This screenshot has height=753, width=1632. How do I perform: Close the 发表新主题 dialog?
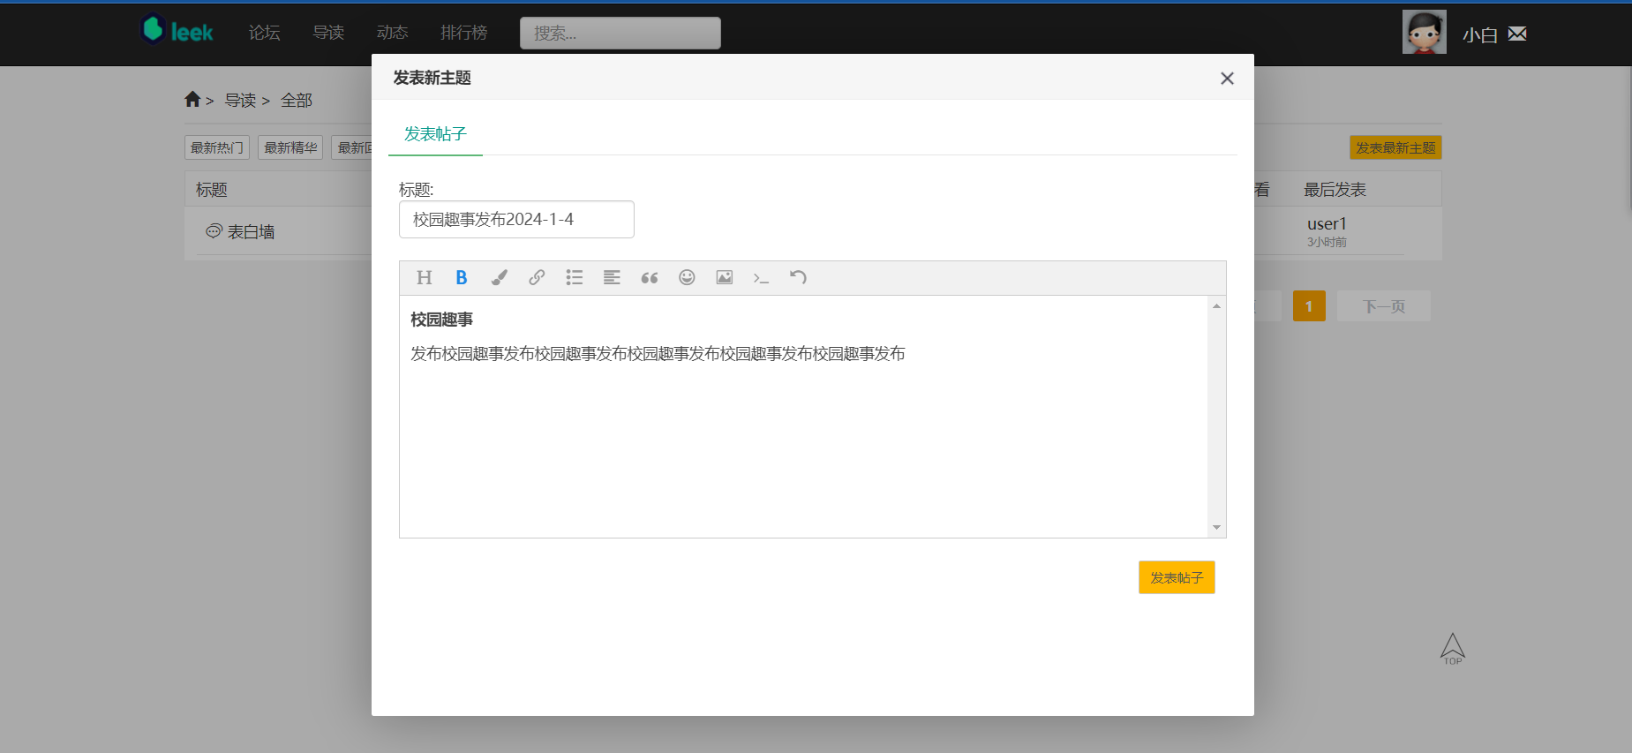pos(1227,79)
